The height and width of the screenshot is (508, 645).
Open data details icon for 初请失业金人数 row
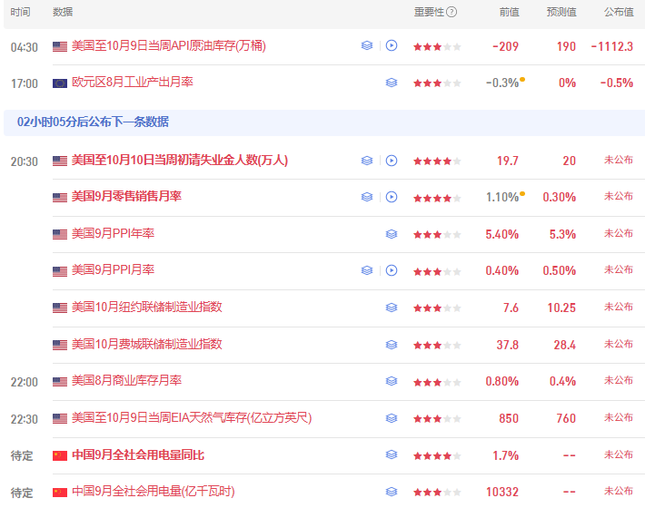tap(367, 161)
